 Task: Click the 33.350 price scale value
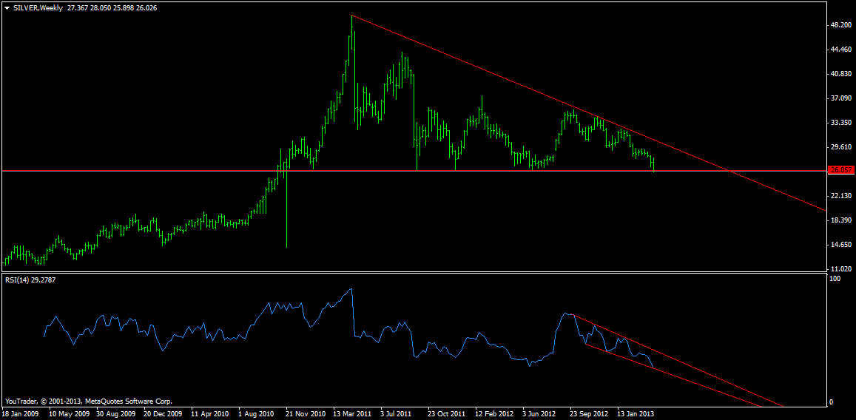[841, 123]
